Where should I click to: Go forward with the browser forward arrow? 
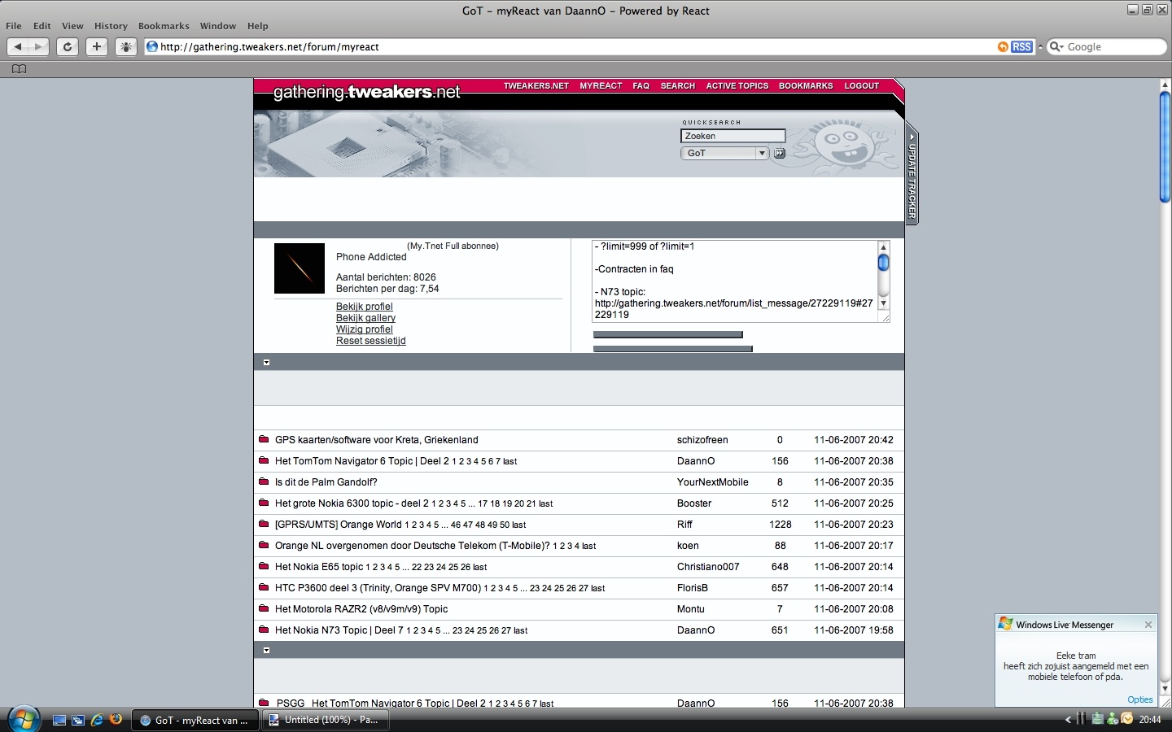click(38, 46)
